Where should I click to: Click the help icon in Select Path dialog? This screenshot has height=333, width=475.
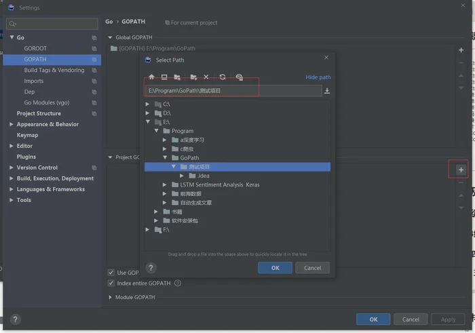click(x=151, y=268)
